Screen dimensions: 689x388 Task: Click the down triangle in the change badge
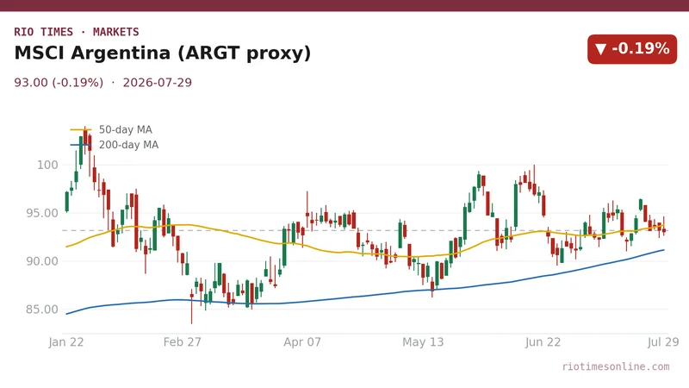(600, 49)
